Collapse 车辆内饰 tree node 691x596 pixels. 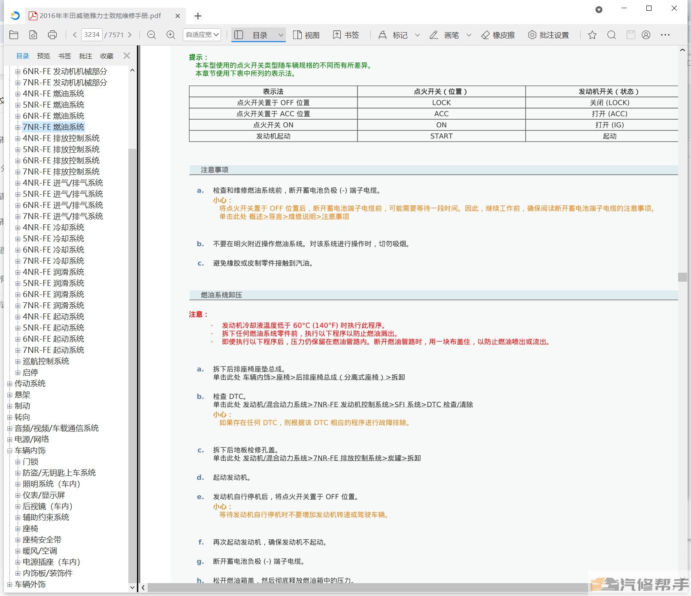9,451
